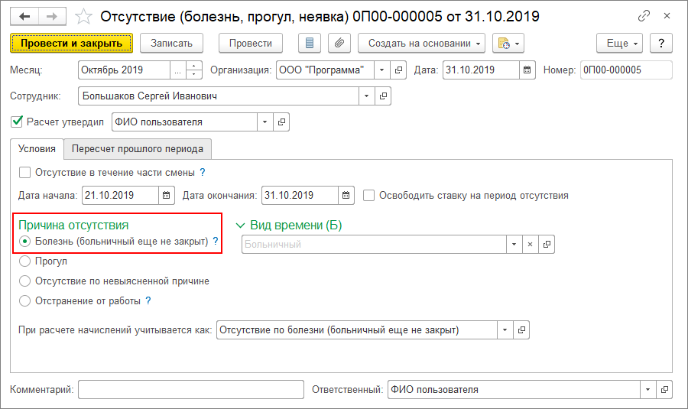
Task: Add document to favorites with star icon
Action: click(x=85, y=16)
